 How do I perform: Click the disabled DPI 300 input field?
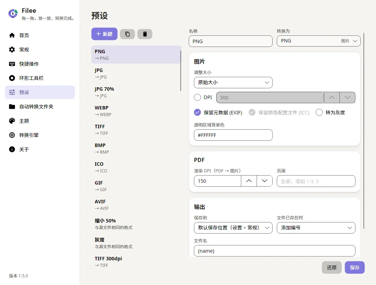(x=270, y=97)
